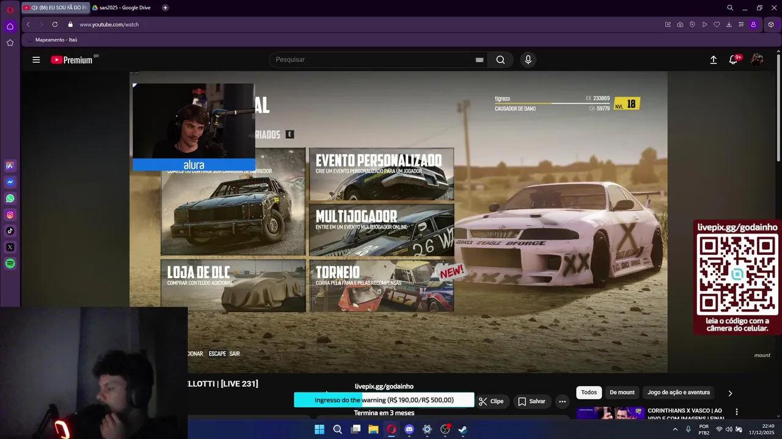Click the livepix.gg/godainho text below video

coord(384,387)
